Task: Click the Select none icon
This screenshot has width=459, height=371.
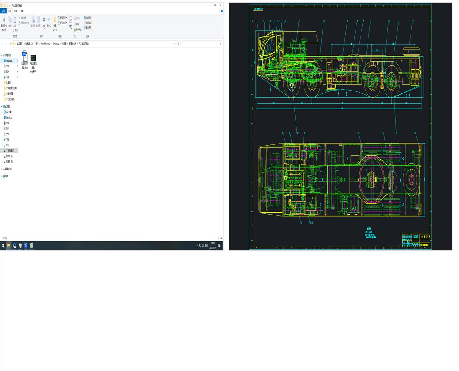Action: pos(84,23)
